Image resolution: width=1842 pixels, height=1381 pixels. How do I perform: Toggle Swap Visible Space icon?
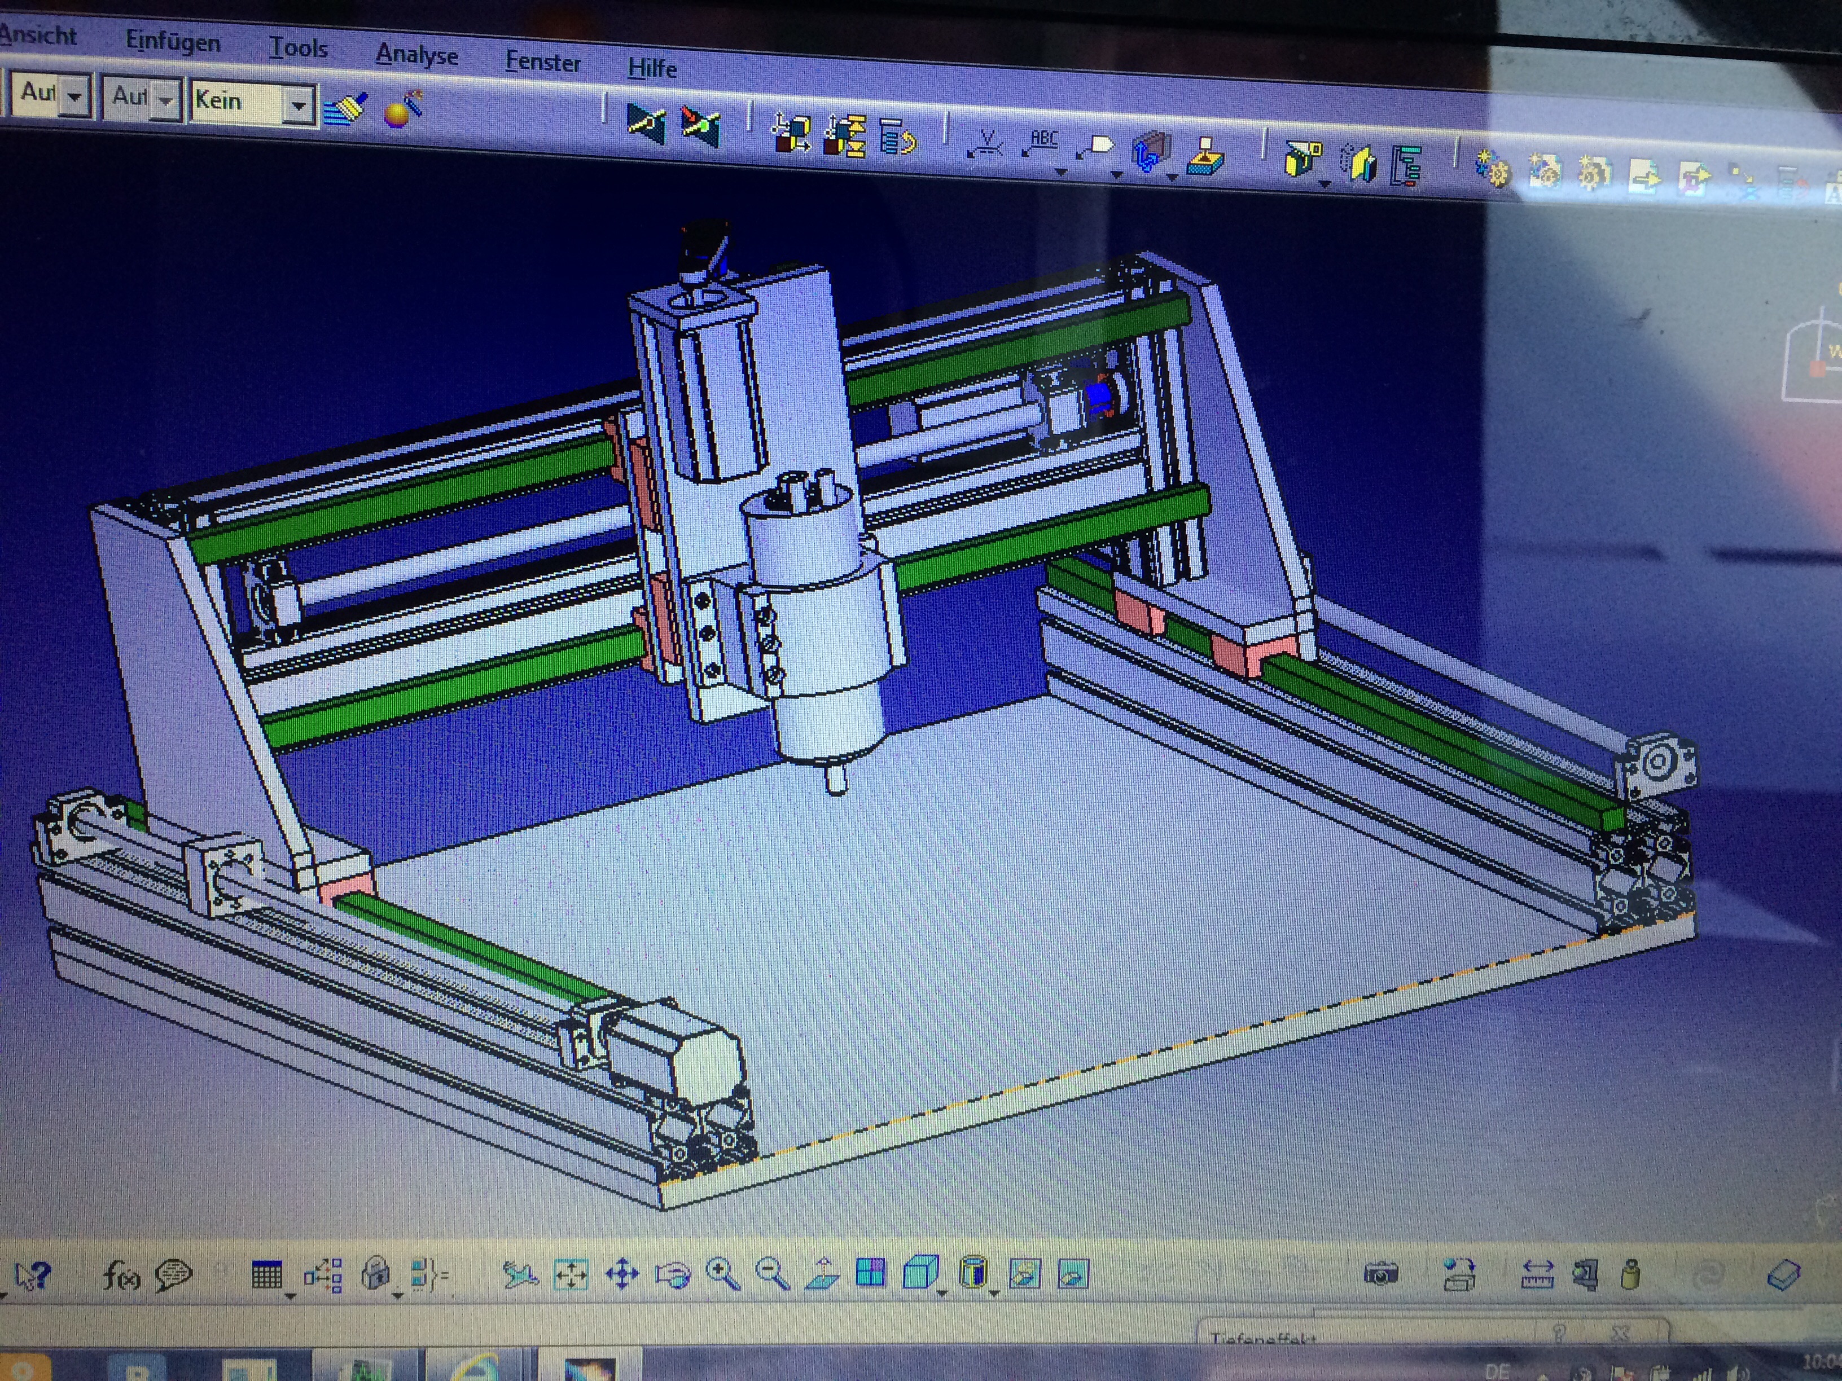pyautogui.click(x=1073, y=1274)
